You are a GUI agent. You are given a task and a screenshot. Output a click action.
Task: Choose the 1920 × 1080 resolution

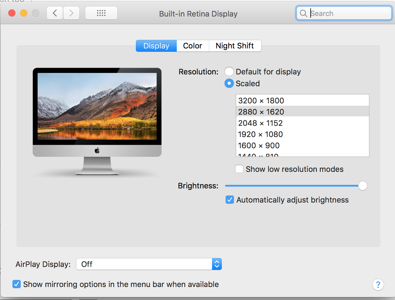(x=303, y=134)
